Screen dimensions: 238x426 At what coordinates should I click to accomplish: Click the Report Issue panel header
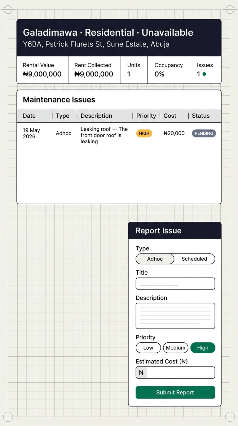pos(175,231)
